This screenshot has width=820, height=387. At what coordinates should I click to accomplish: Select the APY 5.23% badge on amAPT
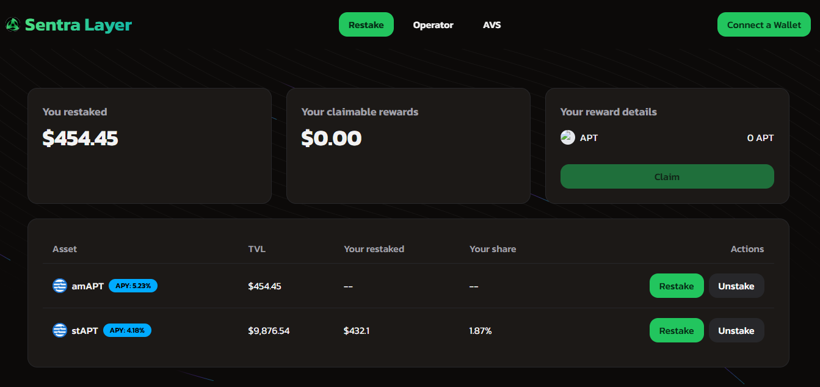(133, 286)
